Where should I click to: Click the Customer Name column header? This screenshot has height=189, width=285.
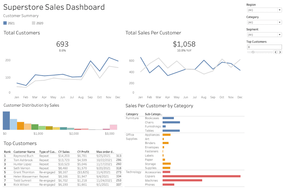(24, 152)
